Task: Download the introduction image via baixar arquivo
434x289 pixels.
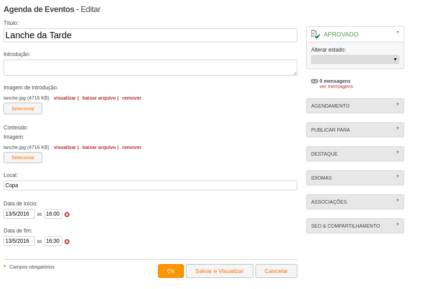Action: (x=99, y=98)
